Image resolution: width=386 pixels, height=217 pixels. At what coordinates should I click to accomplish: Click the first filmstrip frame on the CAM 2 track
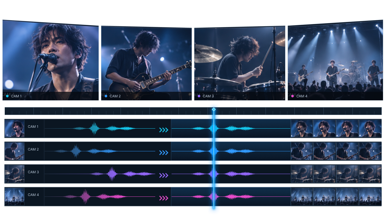tap(302, 151)
